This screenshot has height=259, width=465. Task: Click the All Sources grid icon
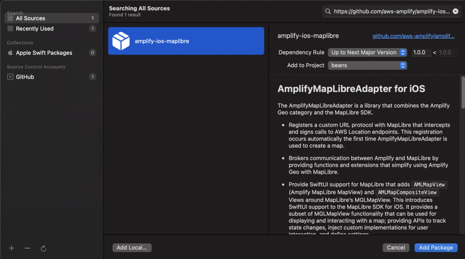coord(10,18)
